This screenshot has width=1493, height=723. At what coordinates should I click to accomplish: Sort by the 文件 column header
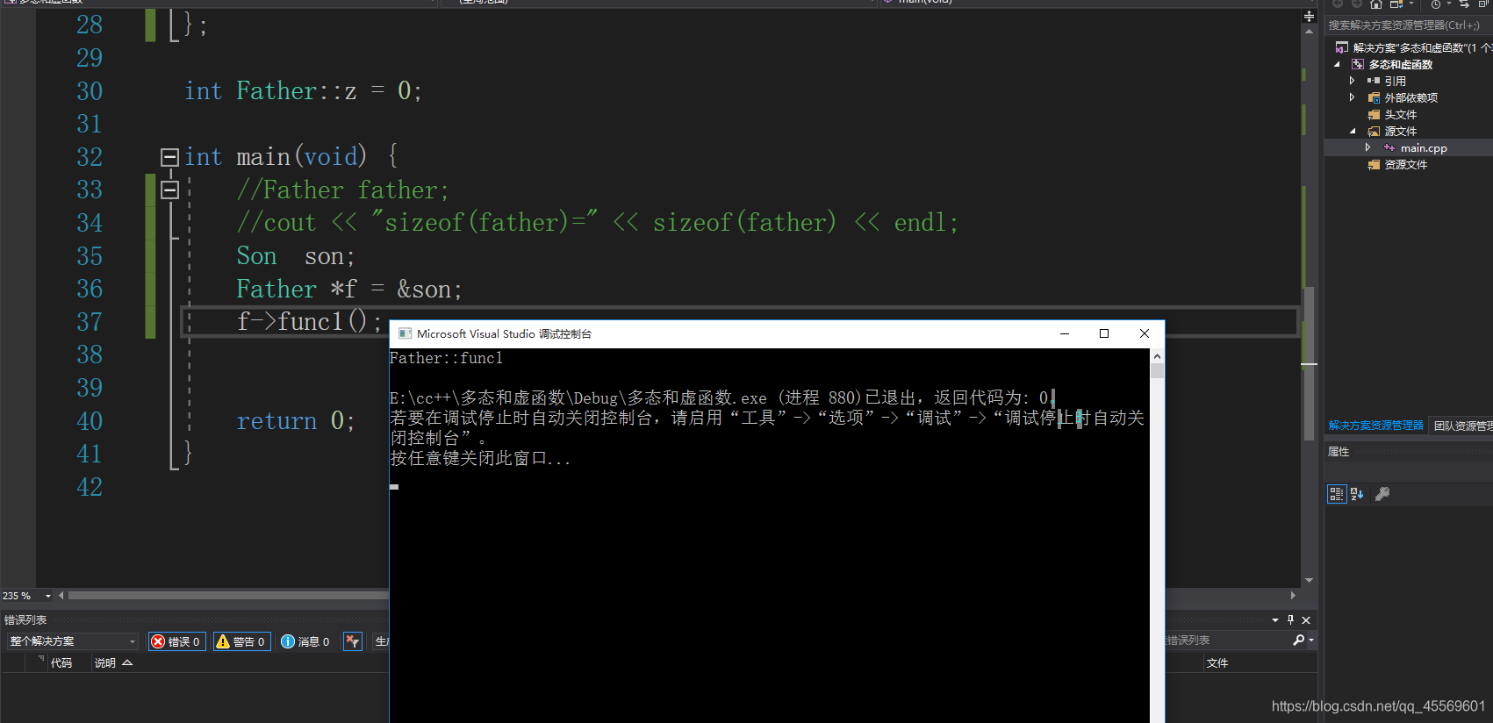point(1217,663)
